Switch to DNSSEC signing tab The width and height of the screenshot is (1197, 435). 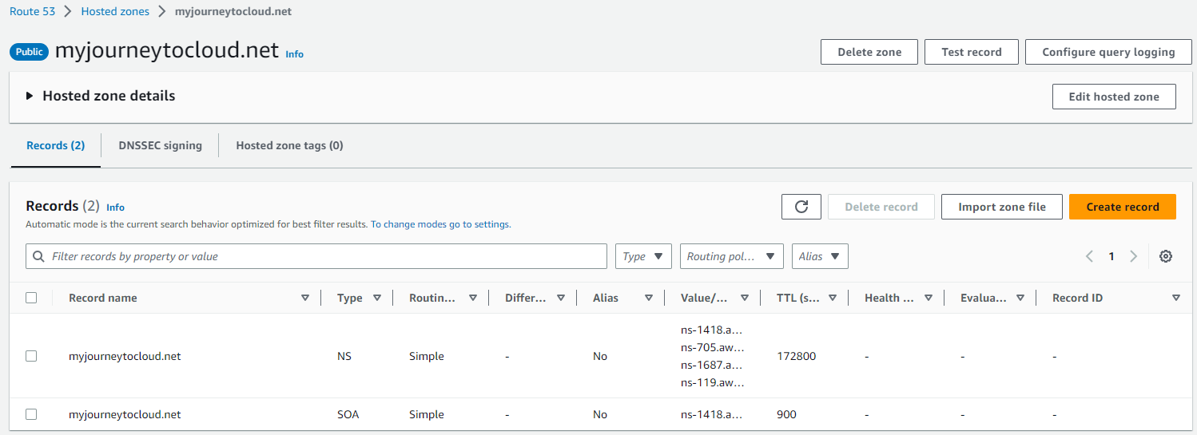click(160, 145)
